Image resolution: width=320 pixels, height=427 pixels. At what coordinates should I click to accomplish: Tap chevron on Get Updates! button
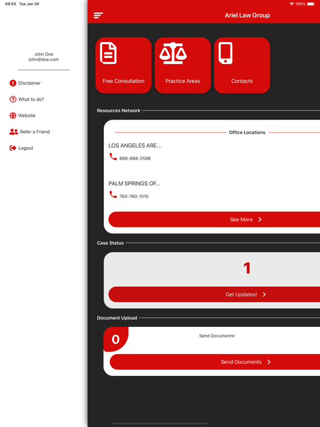(264, 294)
